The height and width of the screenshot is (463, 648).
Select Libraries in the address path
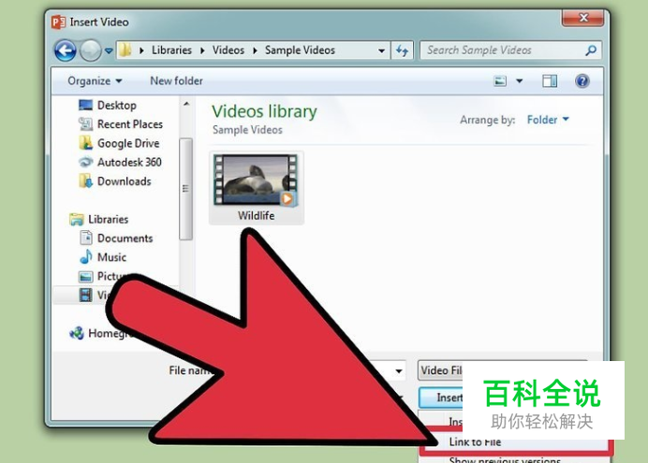pos(171,51)
